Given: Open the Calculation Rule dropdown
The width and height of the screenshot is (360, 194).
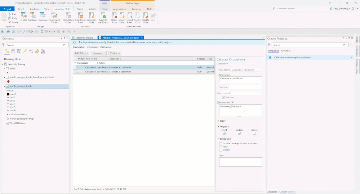Looking at the screenshot, I should click(x=68, y=18).
